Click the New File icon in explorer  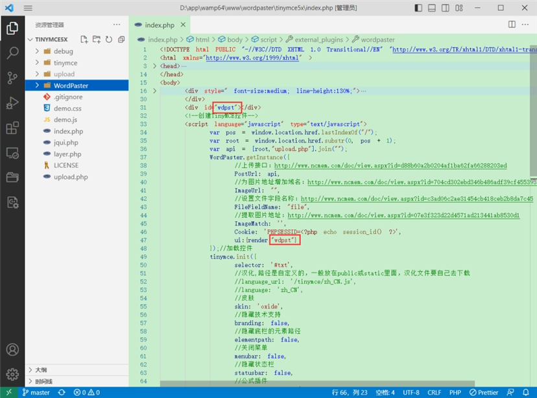point(84,40)
